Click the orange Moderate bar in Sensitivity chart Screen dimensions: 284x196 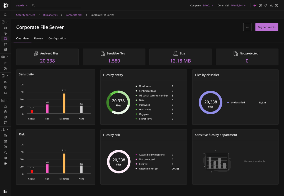pos(64,103)
